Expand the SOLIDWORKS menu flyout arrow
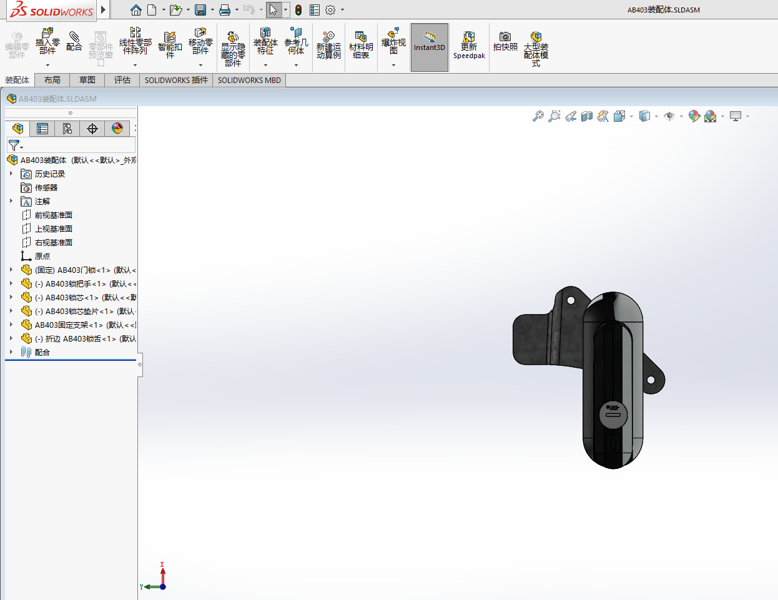The image size is (778, 600). tap(103, 10)
